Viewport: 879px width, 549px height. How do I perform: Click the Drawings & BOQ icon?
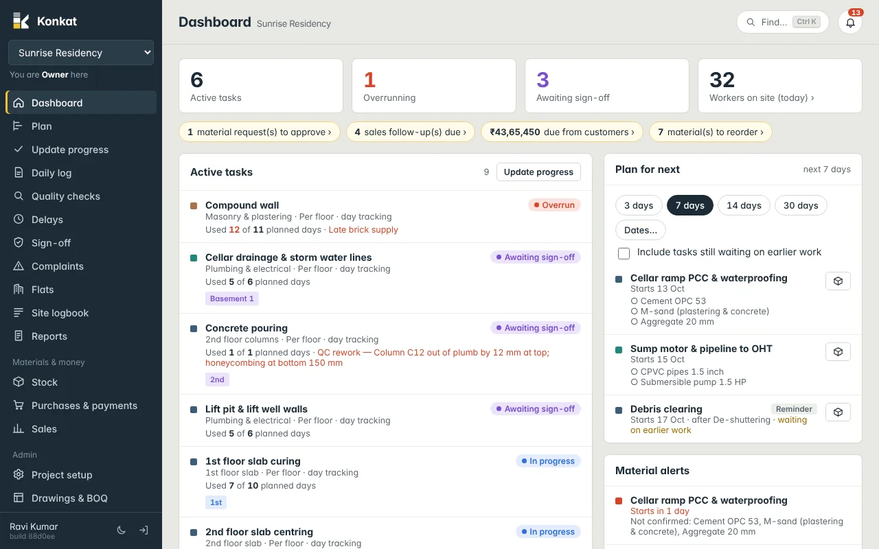coord(19,498)
